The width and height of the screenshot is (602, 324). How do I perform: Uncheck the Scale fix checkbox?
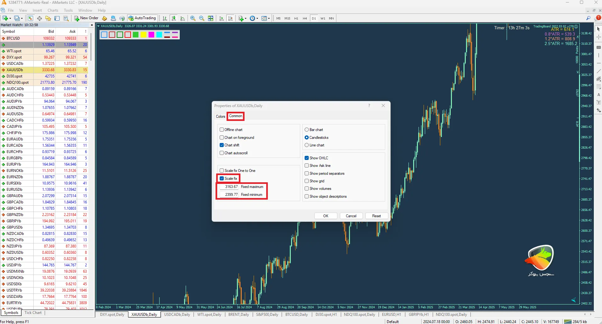(222, 179)
